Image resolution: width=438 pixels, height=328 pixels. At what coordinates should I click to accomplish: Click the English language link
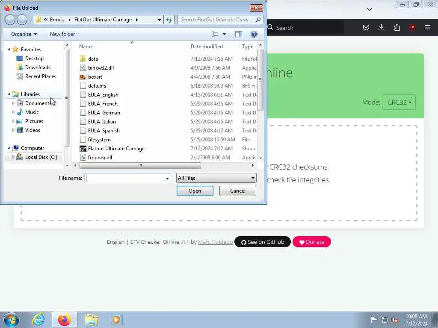click(115, 242)
